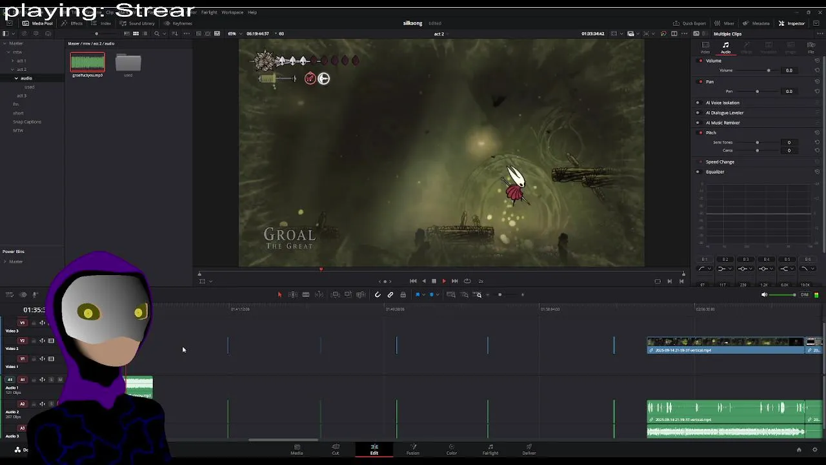826x465 pixels.
Task: Enable AI Dialogue Leveler
Action: (698, 112)
